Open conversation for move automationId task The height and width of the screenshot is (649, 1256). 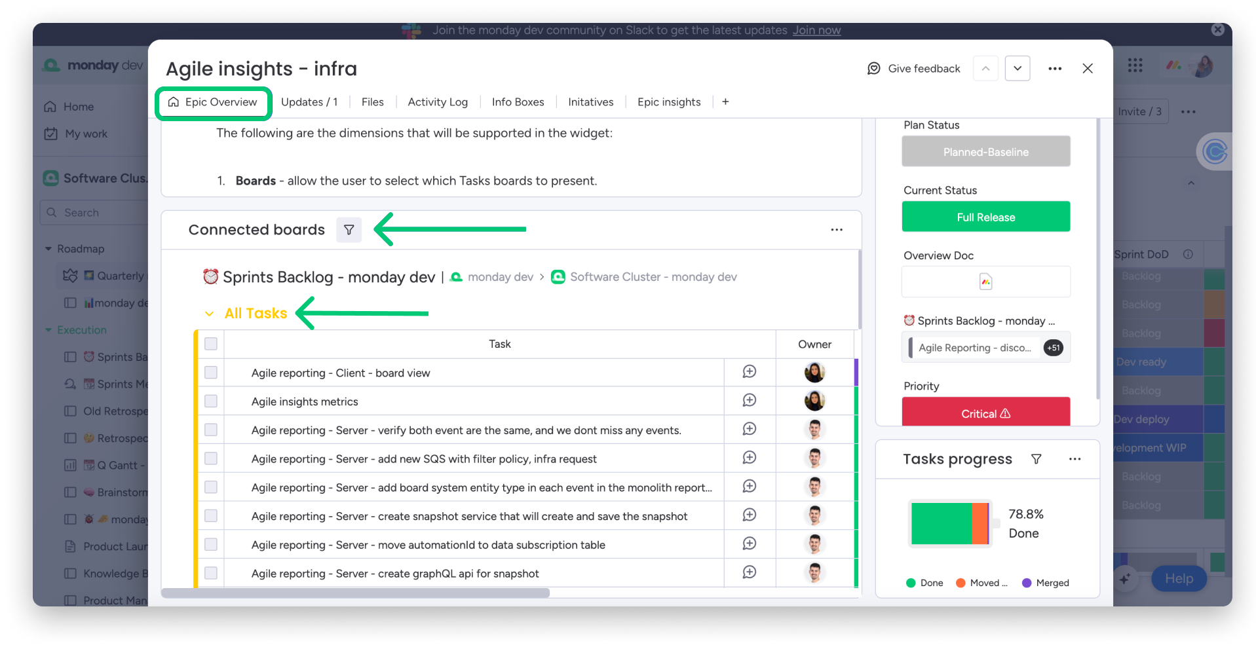pos(750,544)
